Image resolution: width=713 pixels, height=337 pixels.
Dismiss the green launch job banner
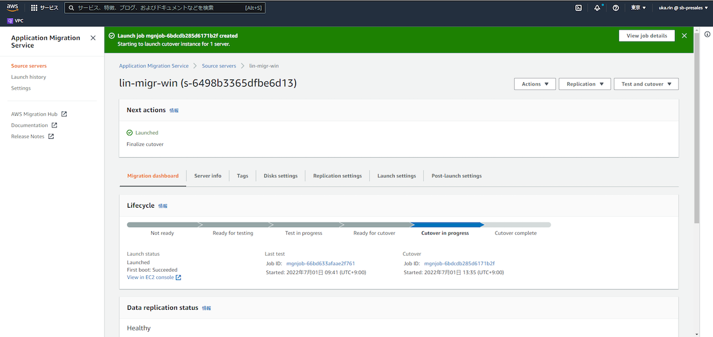pos(684,36)
